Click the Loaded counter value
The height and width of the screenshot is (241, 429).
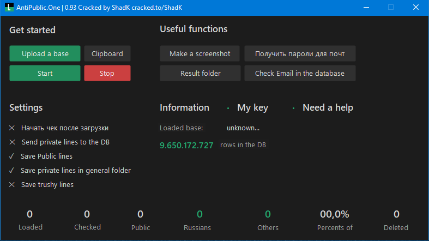[29, 214]
